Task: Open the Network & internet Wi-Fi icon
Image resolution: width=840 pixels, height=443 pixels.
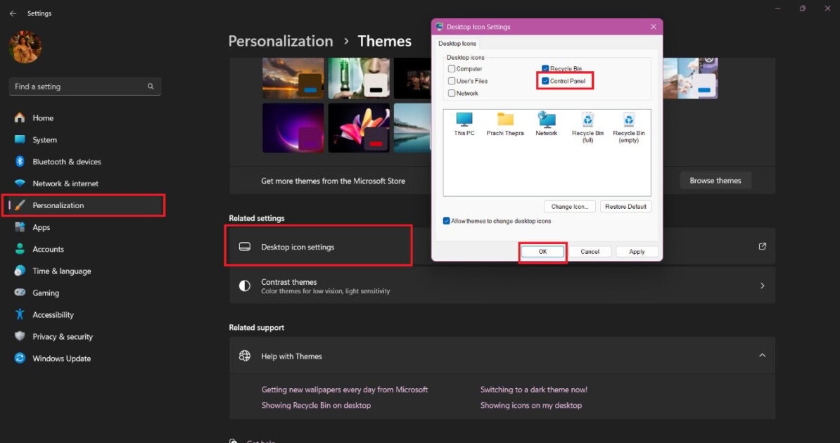Action: [x=20, y=184]
